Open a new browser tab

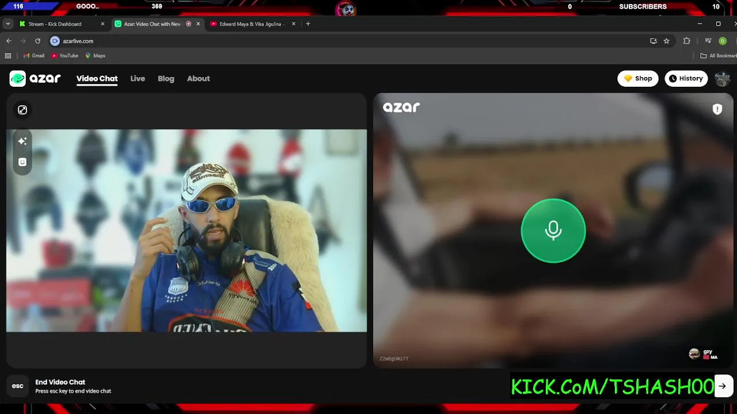click(308, 24)
